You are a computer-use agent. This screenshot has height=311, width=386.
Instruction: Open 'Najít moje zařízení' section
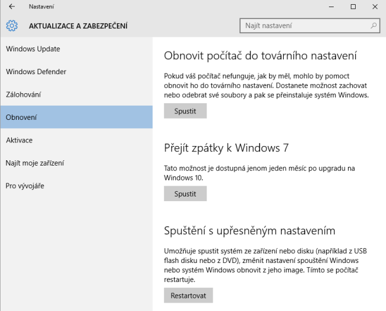(77, 163)
